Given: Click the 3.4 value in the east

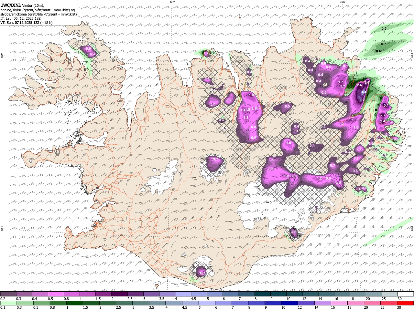Looking at the screenshot, I should pos(367,83).
